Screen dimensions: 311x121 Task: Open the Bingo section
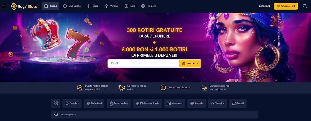93,6
